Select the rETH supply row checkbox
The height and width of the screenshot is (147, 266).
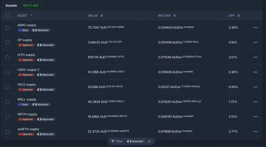tap(7, 57)
